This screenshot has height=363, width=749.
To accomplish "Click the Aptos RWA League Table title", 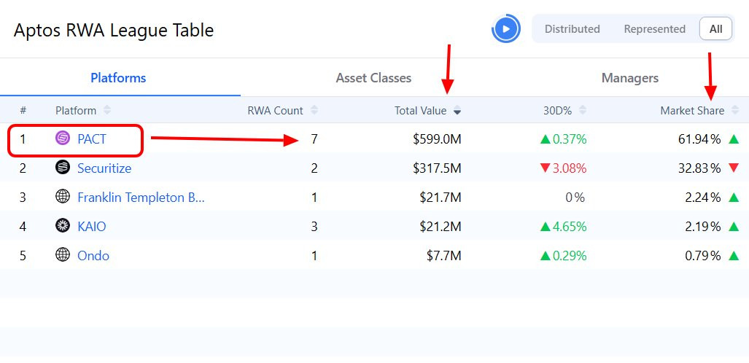I will [x=114, y=30].
